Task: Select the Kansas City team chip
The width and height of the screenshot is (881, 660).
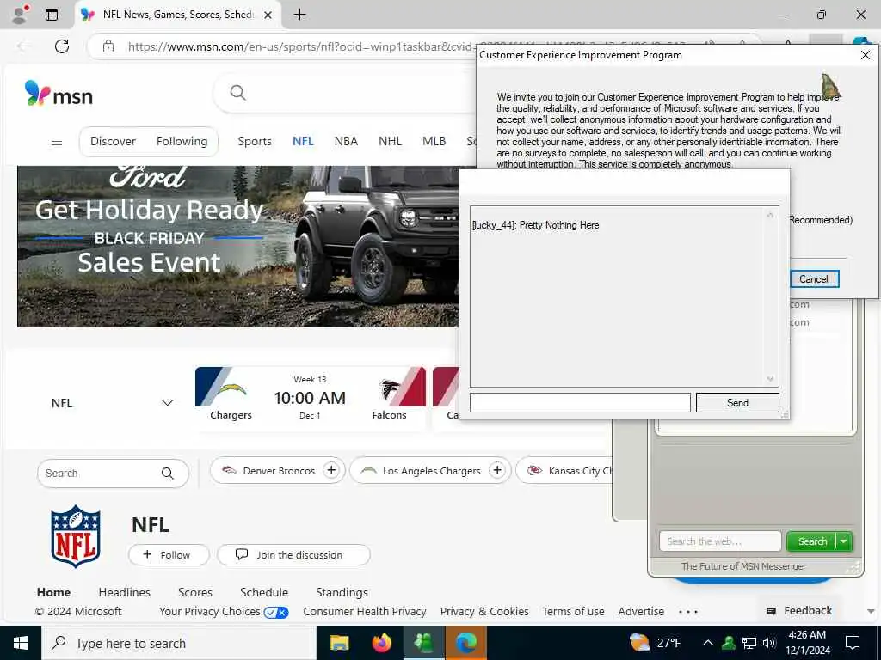Action: coord(564,470)
